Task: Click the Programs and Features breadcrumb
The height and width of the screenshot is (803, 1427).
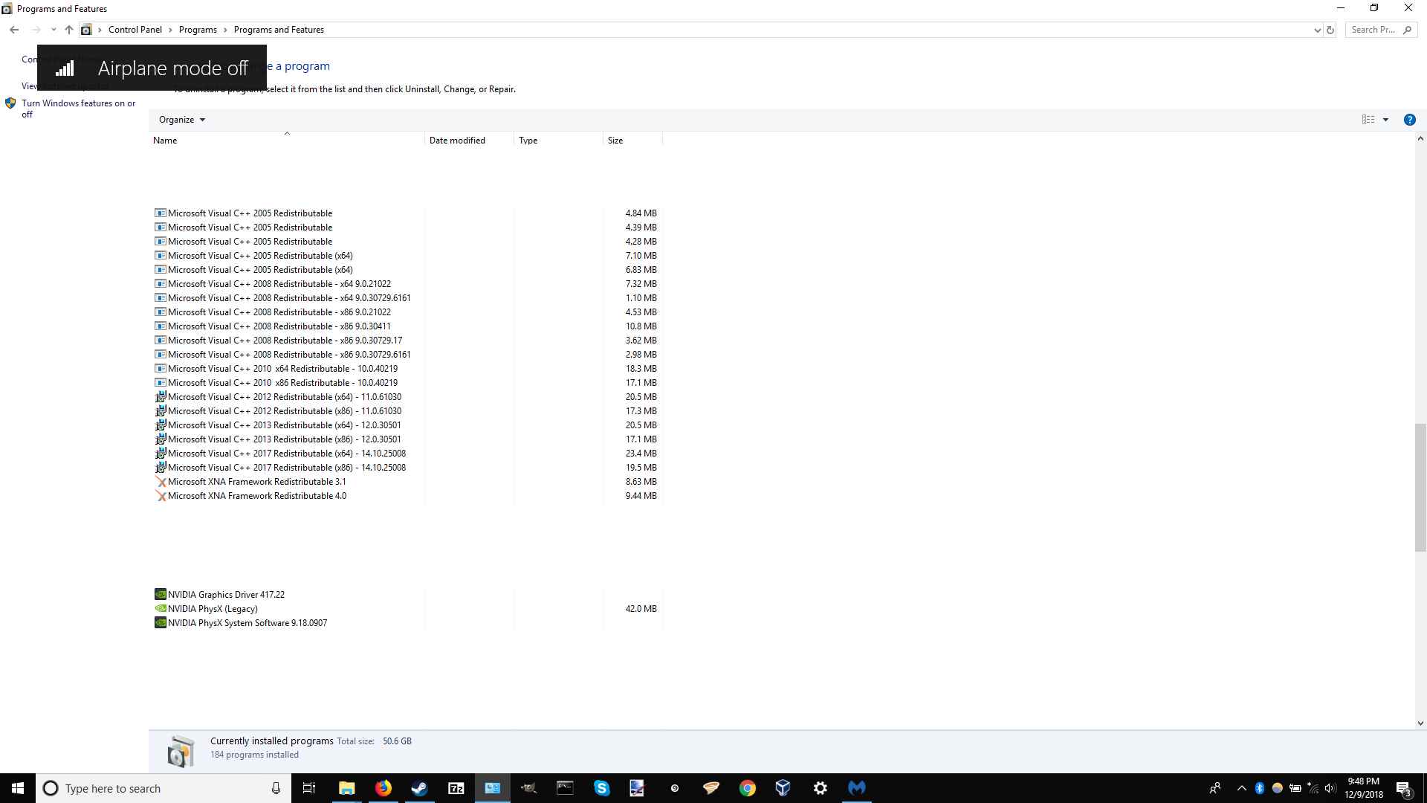Action: (279, 30)
